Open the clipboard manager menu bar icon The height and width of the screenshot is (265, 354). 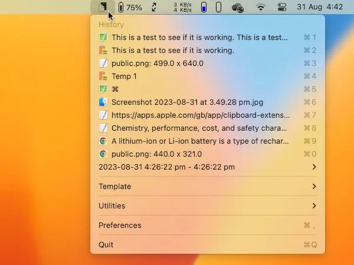coord(103,7)
